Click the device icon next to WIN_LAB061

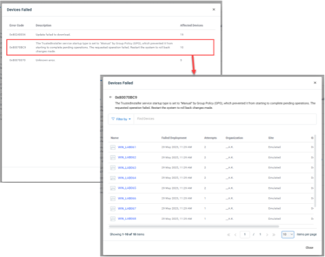[113, 147]
